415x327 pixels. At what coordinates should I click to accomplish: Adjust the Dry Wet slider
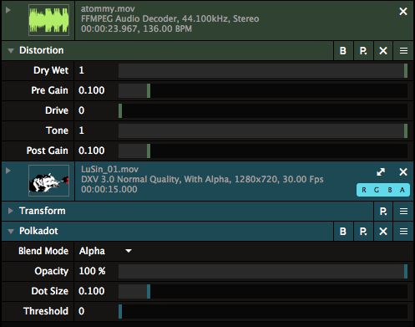[x=263, y=70]
